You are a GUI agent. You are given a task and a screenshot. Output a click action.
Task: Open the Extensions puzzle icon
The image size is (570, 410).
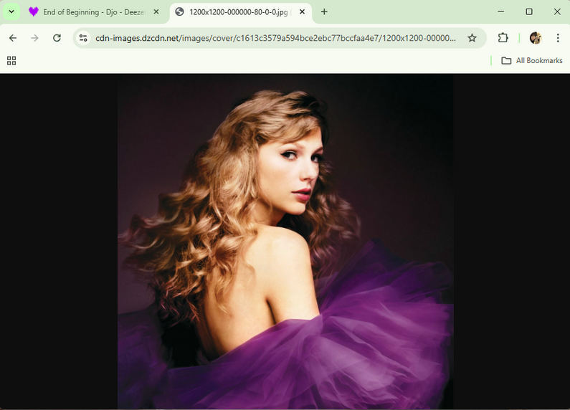point(503,38)
